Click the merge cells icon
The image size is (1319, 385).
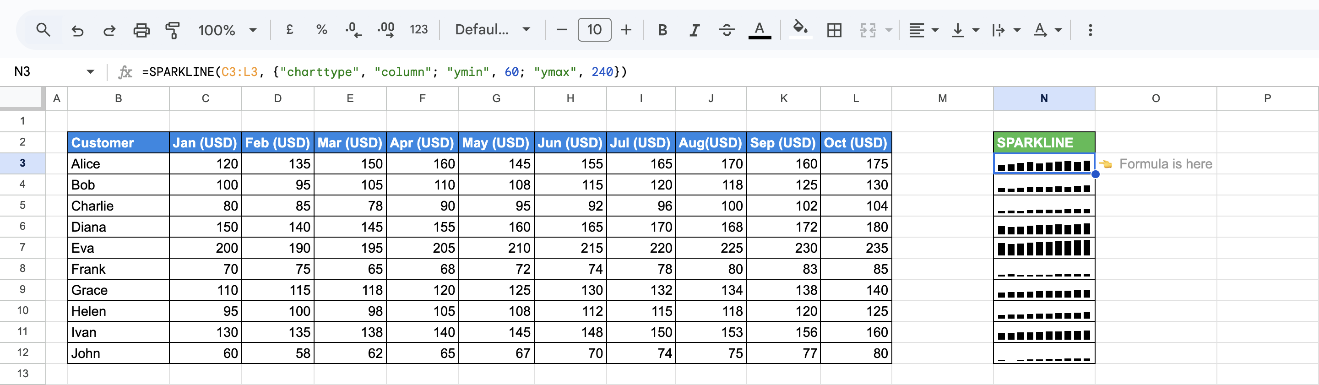[x=868, y=30]
